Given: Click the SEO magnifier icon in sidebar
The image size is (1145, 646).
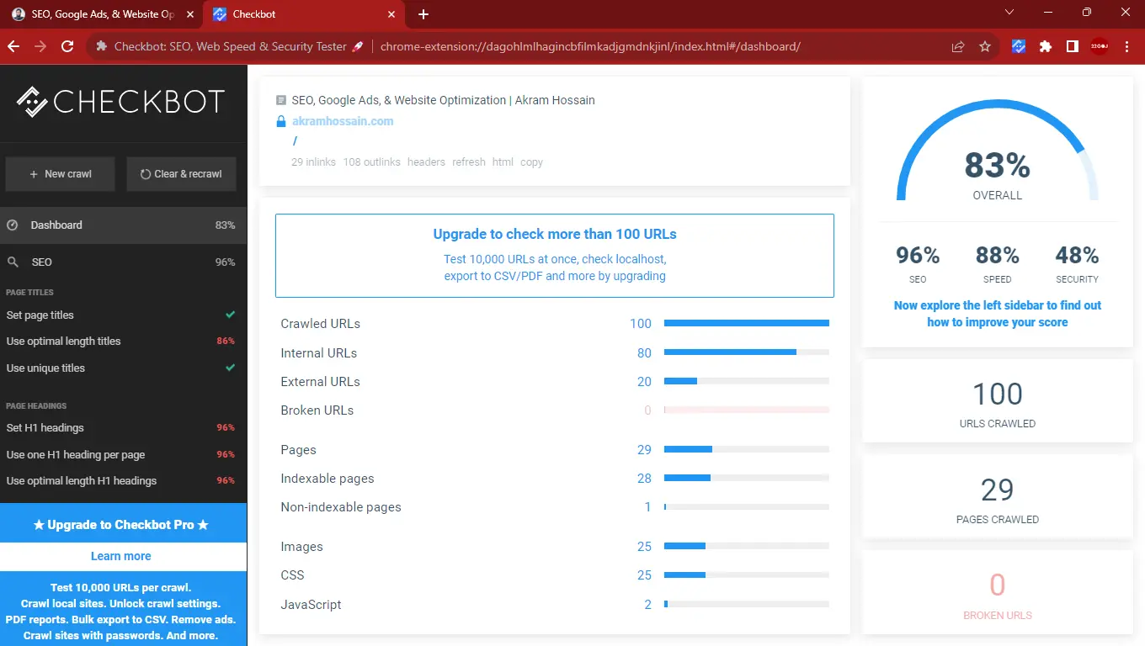Looking at the screenshot, I should pyautogui.click(x=13, y=262).
